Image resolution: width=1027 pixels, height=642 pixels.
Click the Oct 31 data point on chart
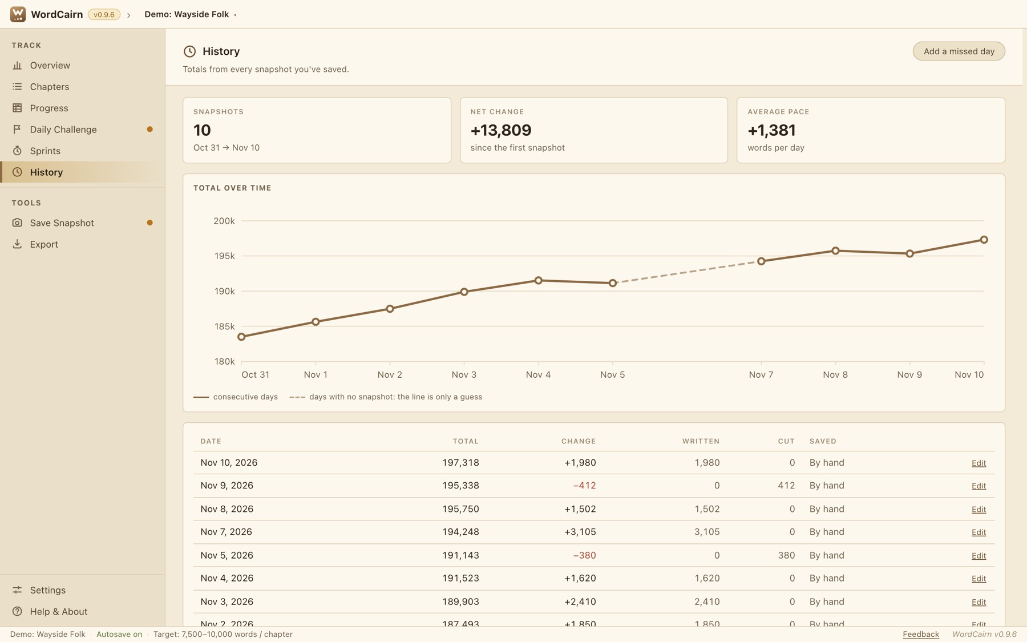(x=241, y=337)
